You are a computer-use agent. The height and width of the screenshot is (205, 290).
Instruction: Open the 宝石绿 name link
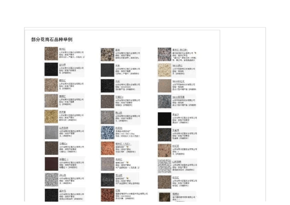[x=62, y=65]
